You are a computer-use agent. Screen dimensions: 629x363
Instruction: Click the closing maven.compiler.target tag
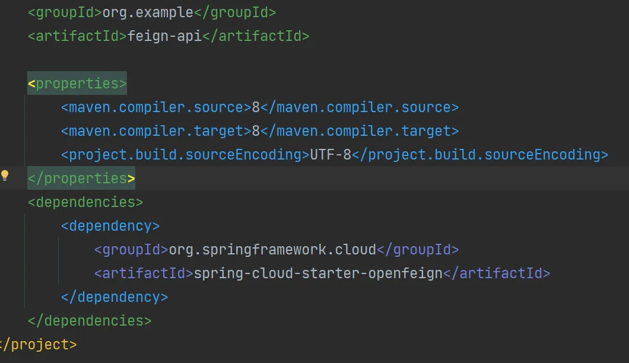pyautogui.click(x=360, y=131)
